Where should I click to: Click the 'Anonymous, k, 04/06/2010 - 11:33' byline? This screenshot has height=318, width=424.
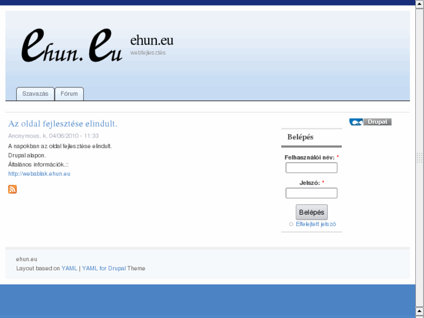tap(54, 136)
